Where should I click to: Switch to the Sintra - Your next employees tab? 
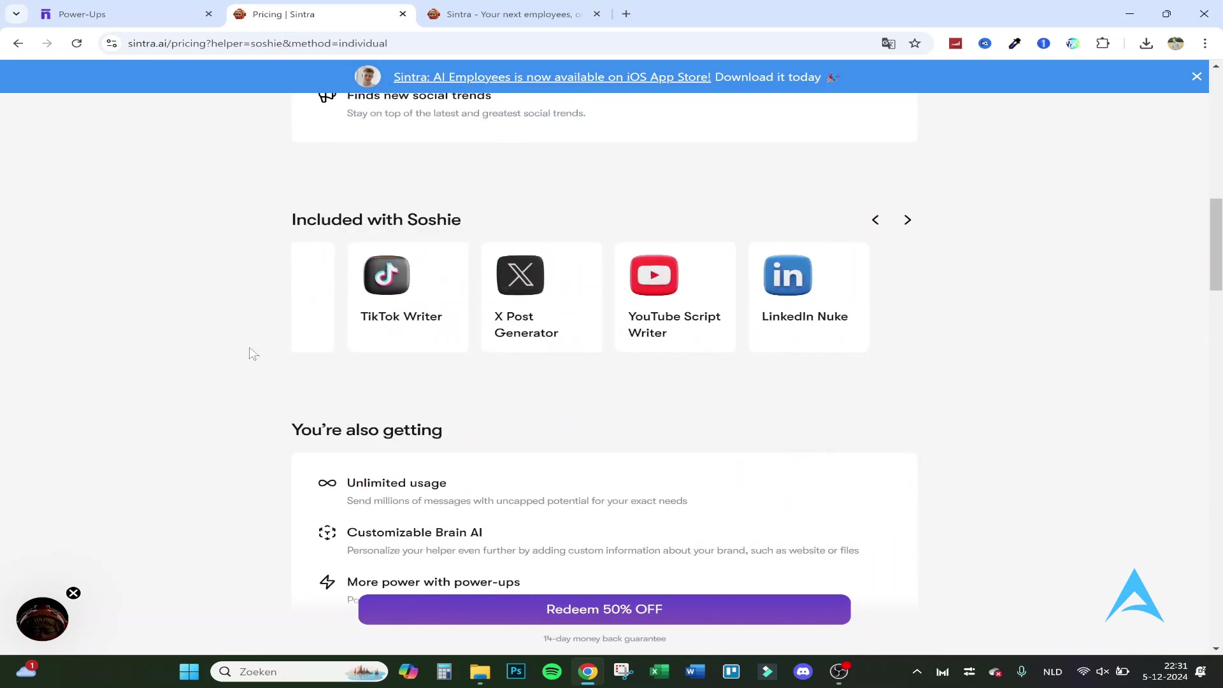click(x=513, y=14)
